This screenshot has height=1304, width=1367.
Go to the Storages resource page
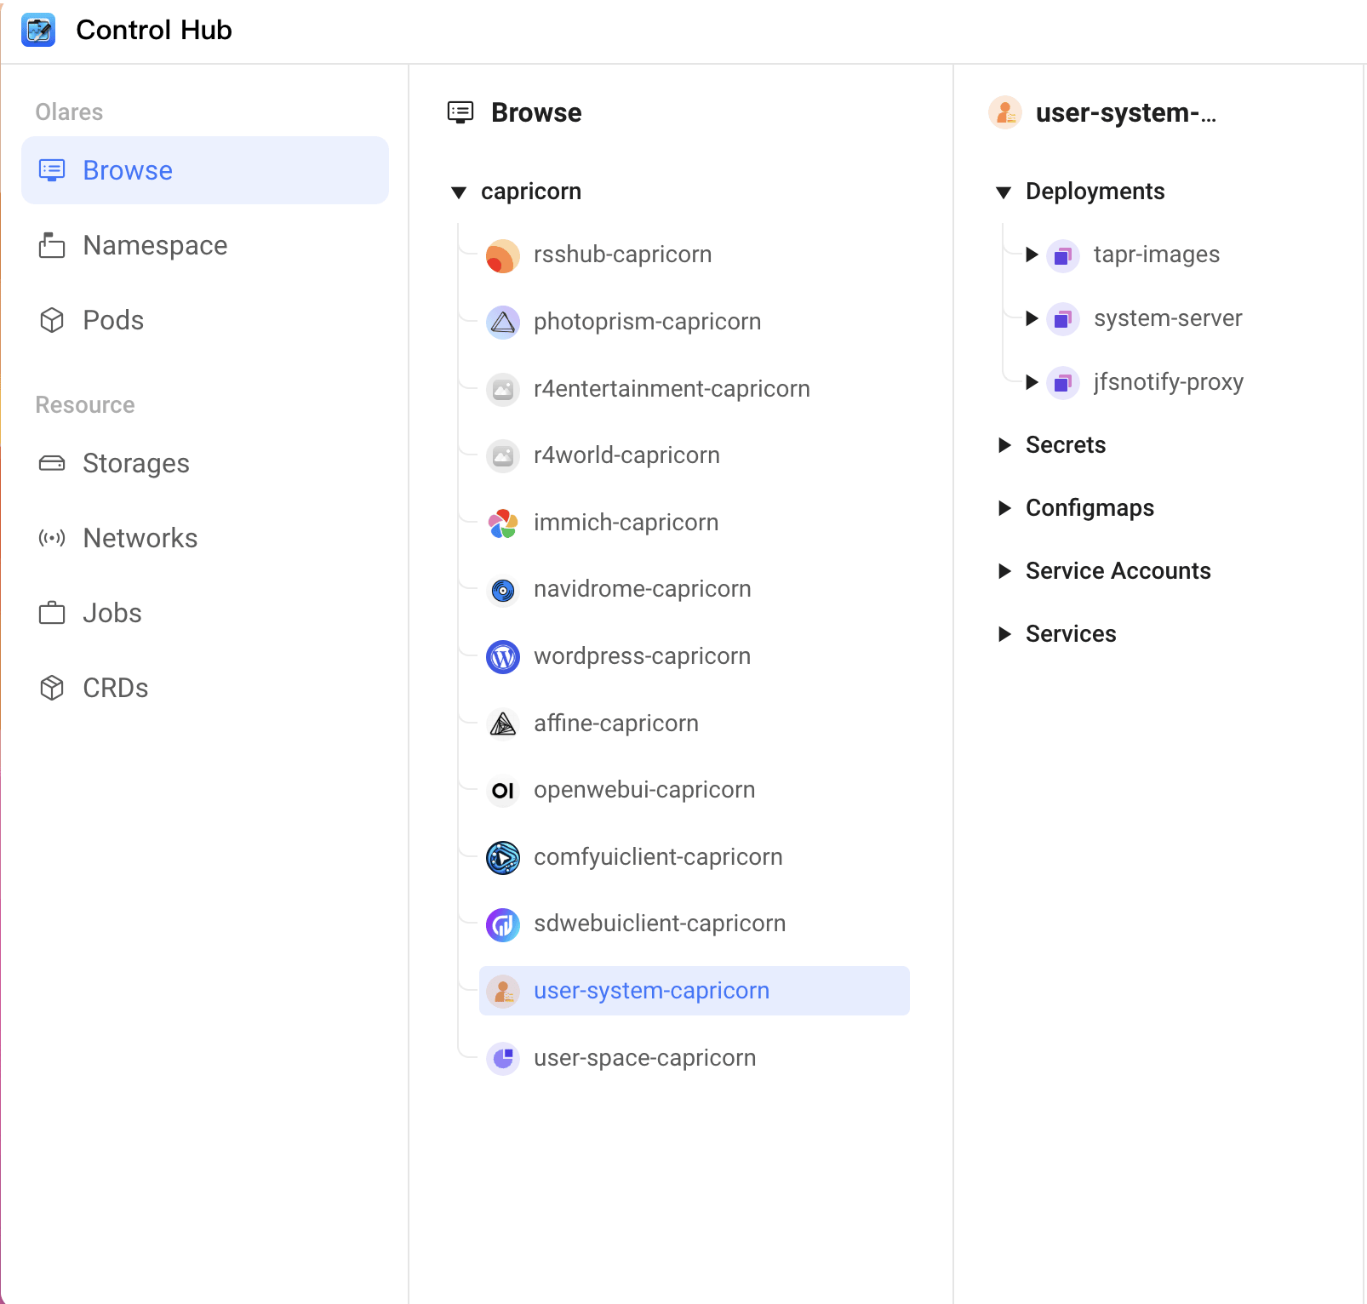pyautogui.click(x=135, y=464)
